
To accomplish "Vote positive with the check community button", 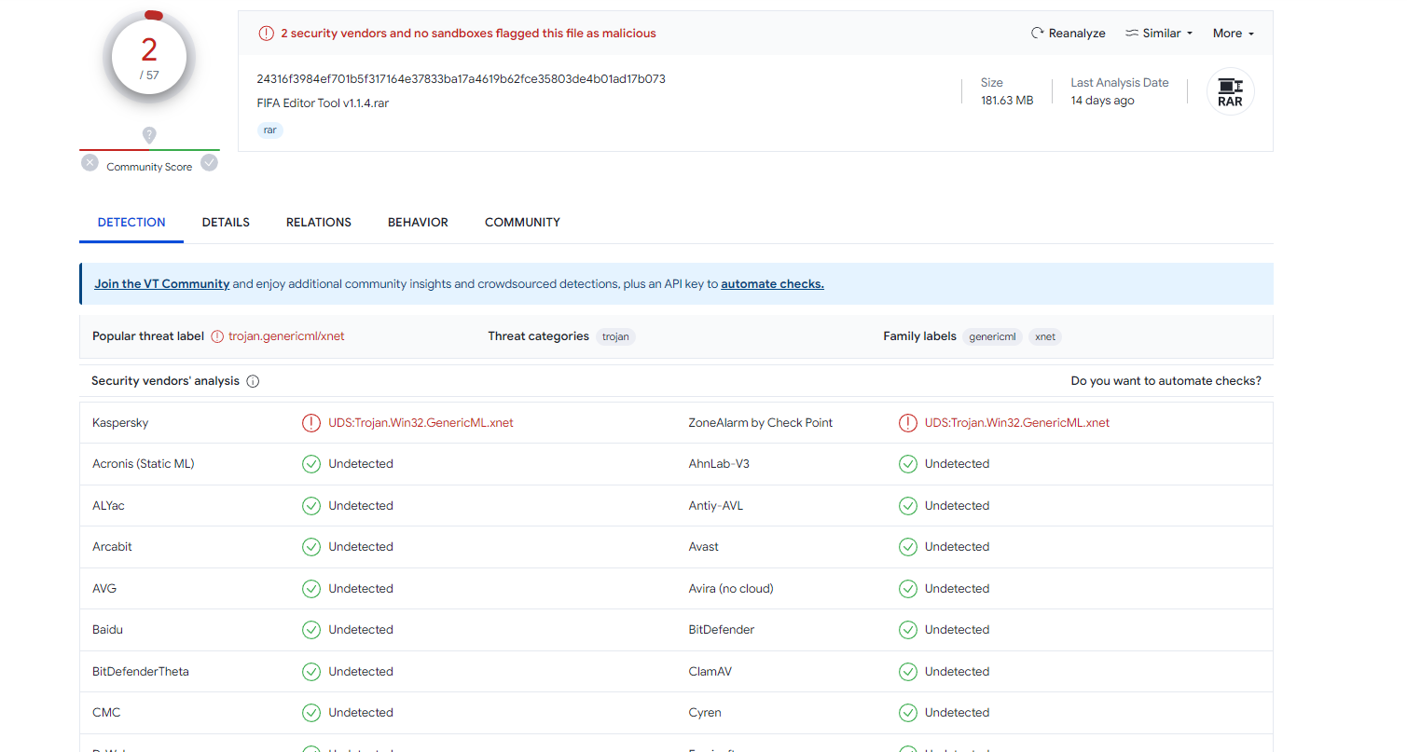I will pos(210,163).
